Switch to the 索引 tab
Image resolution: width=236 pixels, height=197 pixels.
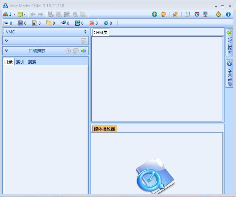(20, 62)
